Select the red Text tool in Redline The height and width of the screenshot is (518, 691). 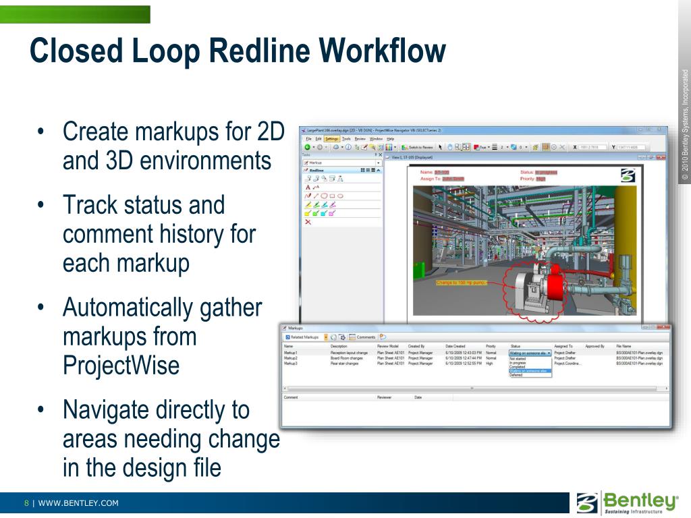[308, 188]
